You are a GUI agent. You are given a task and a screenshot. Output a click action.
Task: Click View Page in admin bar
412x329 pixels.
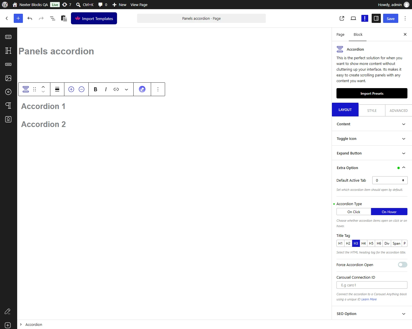click(x=139, y=5)
